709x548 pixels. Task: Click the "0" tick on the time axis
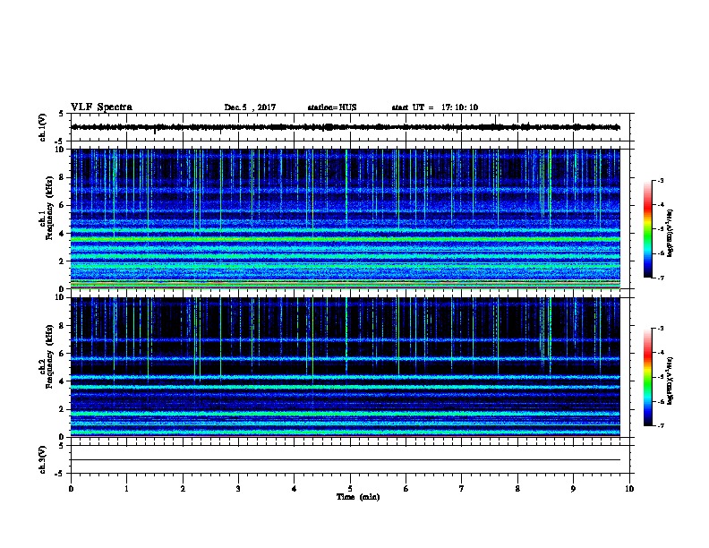coord(71,489)
